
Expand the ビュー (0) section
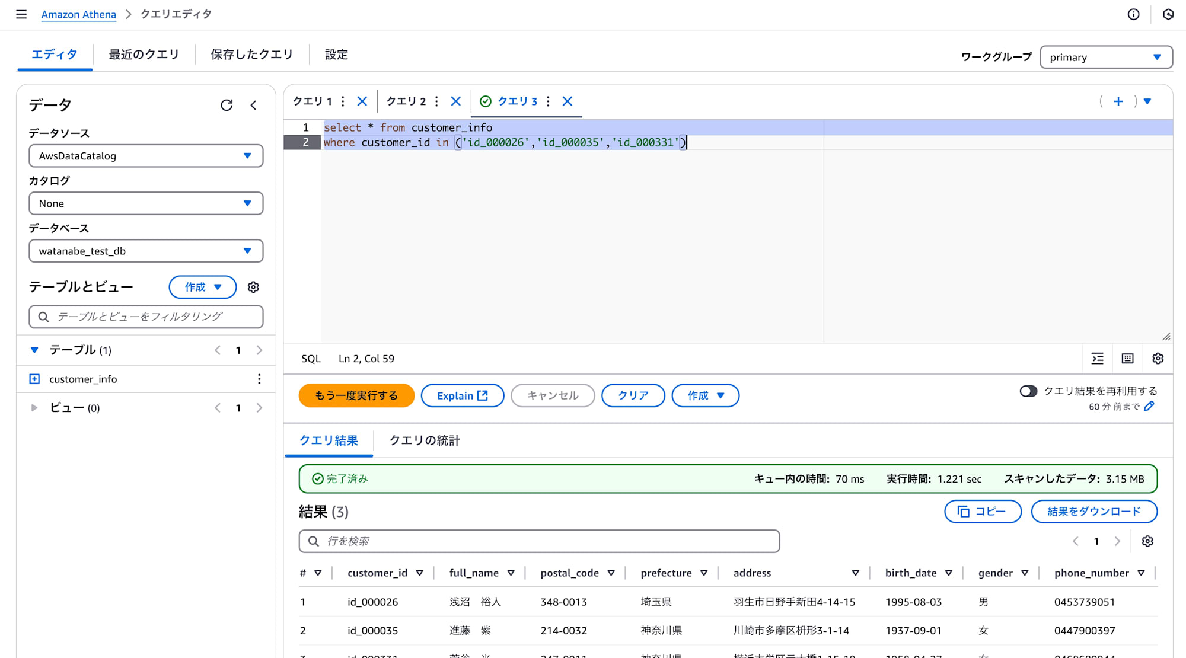point(34,408)
